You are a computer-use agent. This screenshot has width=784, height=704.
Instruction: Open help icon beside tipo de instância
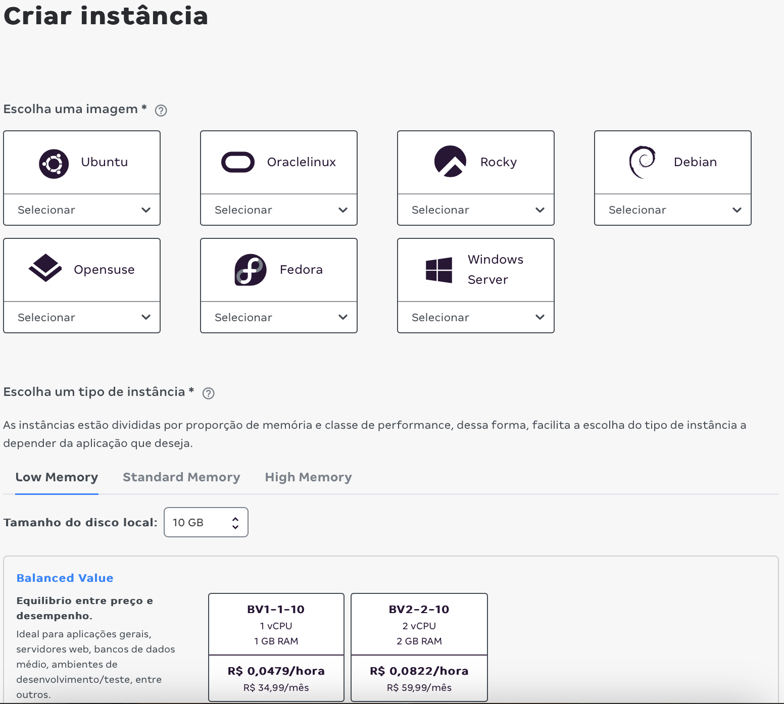[208, 393]
